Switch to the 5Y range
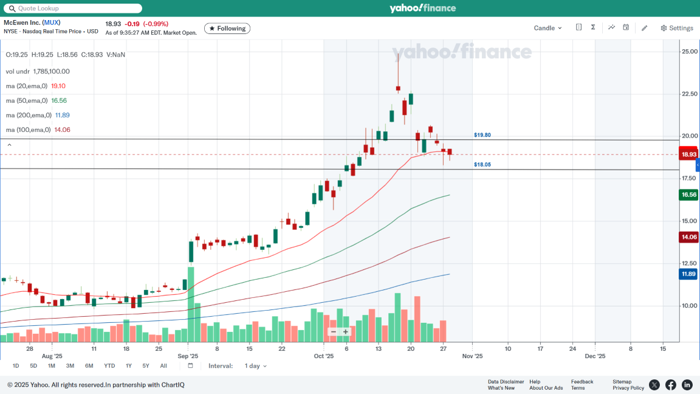The image size is (700, 394). (x=146, y=366)
